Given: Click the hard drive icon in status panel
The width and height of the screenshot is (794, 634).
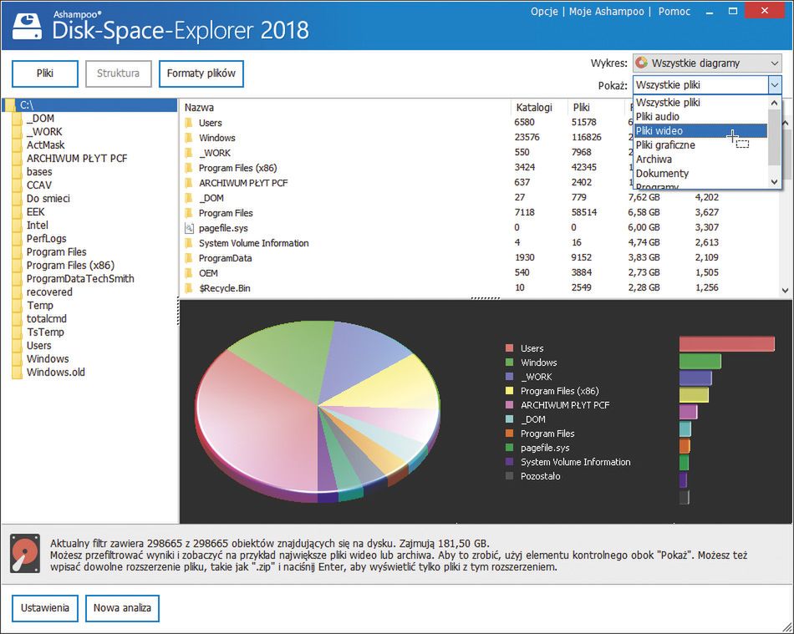Looking at the screenshot, I should (25, 554).
